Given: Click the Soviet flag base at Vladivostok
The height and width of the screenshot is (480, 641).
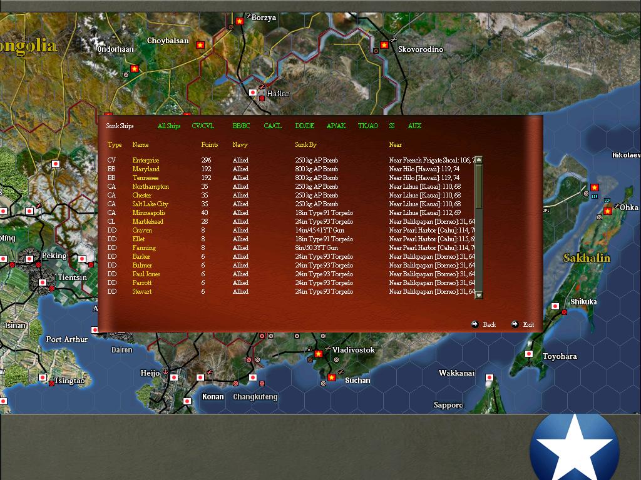Looking at the screenshot, I should [x=319, y=354].
